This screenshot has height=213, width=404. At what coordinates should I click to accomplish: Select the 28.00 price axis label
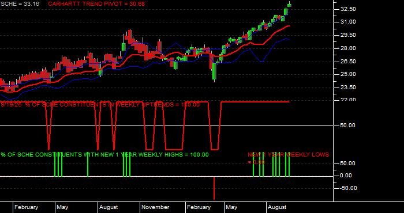pyautogui.click(x=349, y=48)
